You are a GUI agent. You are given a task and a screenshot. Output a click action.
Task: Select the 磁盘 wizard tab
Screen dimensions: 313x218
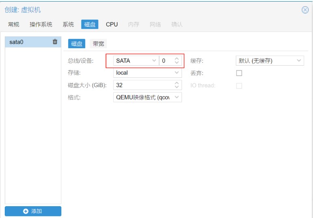(90, 24)
